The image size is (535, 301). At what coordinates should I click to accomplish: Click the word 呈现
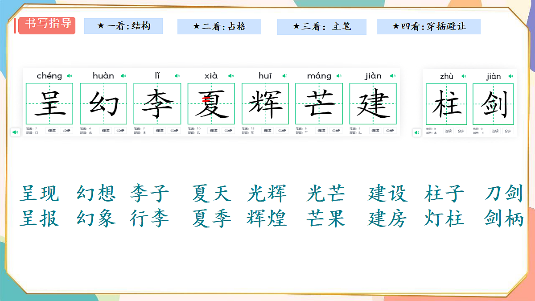click(39, 194)
